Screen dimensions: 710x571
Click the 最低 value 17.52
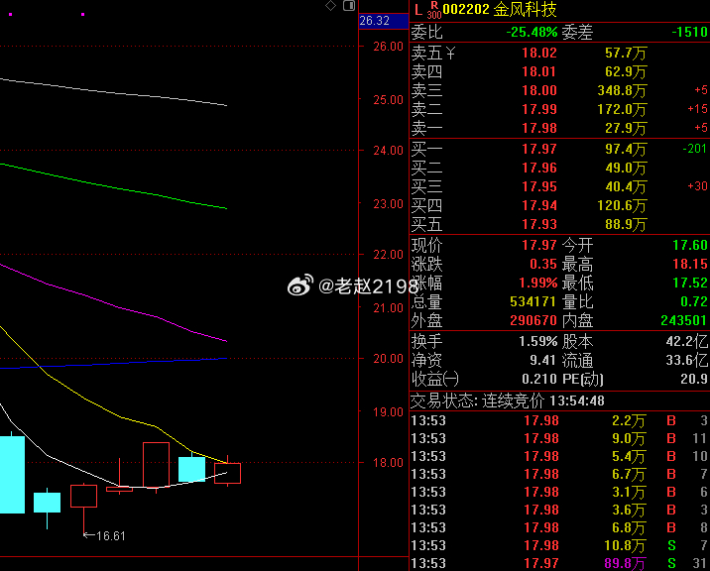[689, 283]
